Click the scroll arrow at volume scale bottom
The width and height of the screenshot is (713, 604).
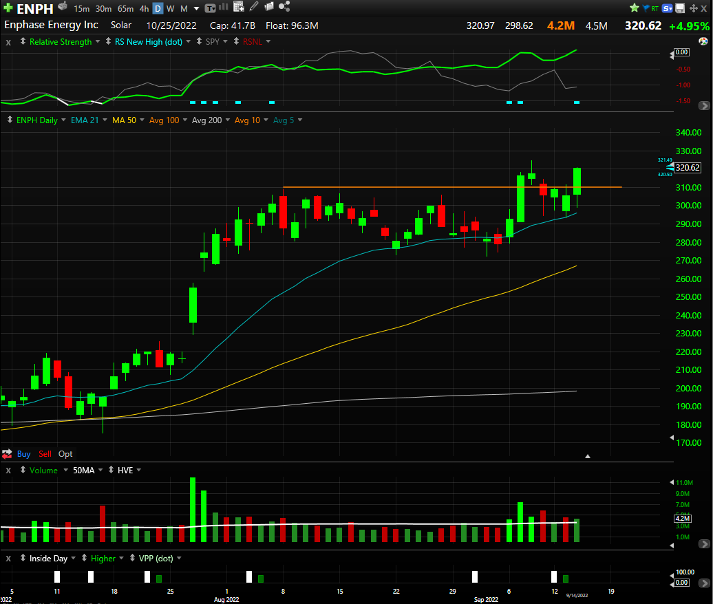tap(704, 543)
